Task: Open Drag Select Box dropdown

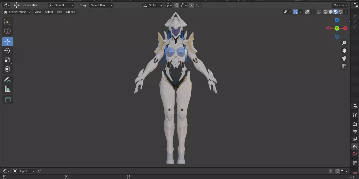Action: [101, 5]
